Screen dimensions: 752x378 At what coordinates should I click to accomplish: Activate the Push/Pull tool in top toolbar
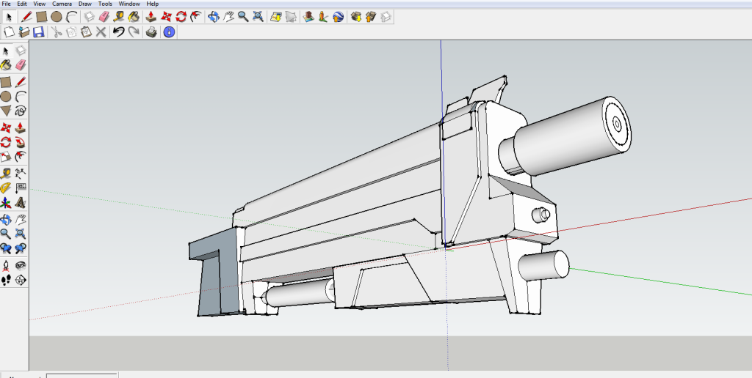[x=151, y=16]
